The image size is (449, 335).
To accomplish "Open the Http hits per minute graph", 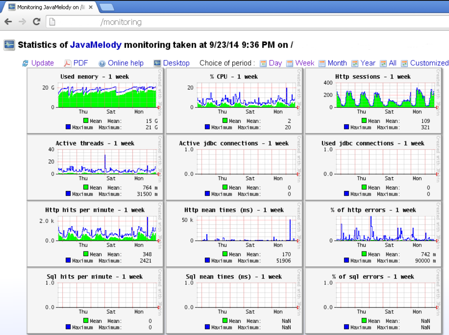I will 95,234.
